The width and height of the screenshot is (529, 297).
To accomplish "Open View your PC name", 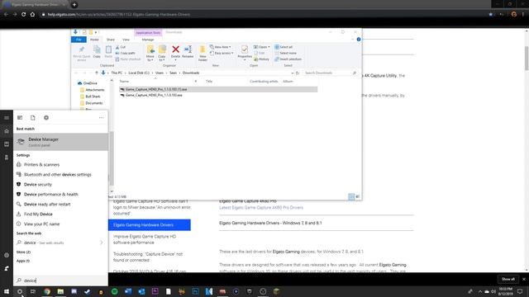I will click(41, 224).
